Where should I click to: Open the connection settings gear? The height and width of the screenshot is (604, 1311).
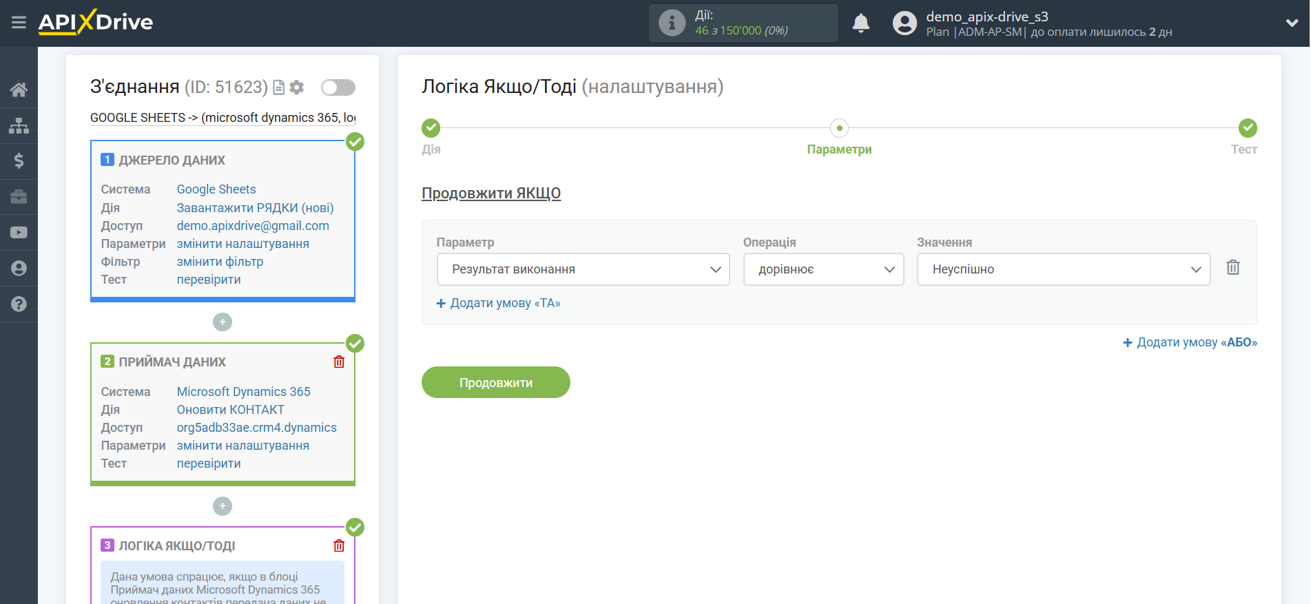coord(297,87)
